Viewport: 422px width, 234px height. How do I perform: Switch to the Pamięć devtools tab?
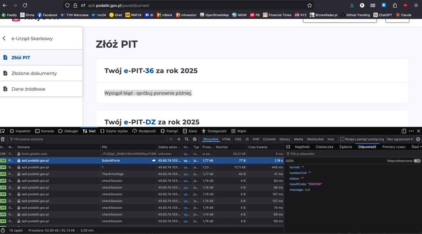click(x=170, y=131)
